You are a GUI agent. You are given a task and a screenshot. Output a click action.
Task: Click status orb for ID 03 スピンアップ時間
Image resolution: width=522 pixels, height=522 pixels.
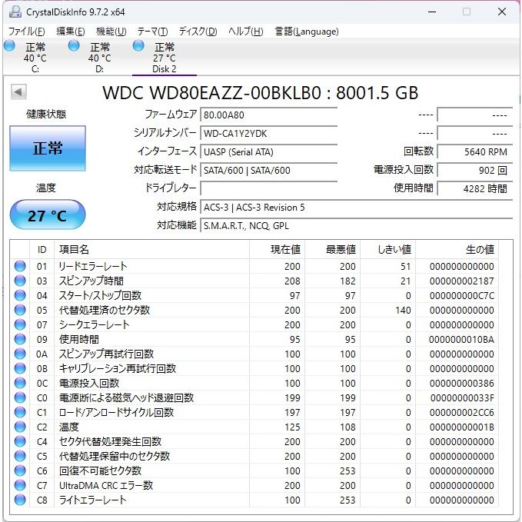coord(20,281)
